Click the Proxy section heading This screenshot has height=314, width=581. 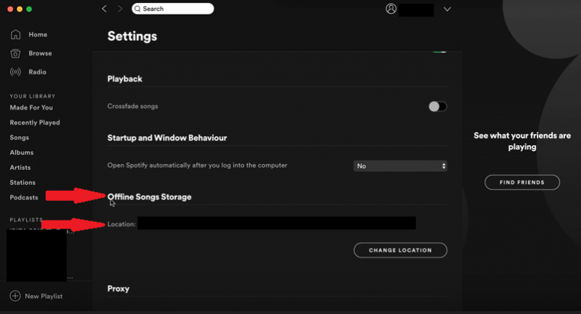pos(118,289)
